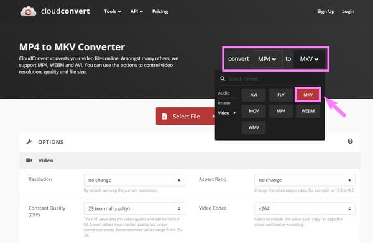This screenshot has width=373, height=243.
Task: Open the Aspect Ratio dropdown
Action: (305, 180)
